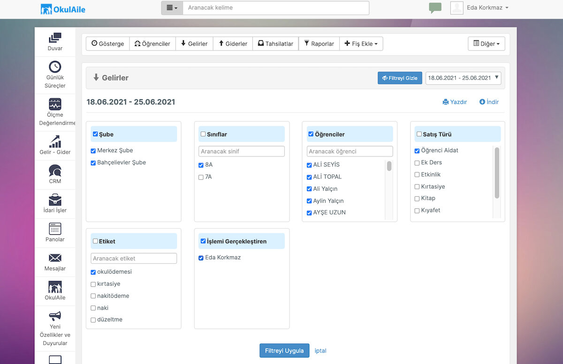Open Ölçme Değerlendirme sidebar icon
563x364 pixels.
(55, 104)
